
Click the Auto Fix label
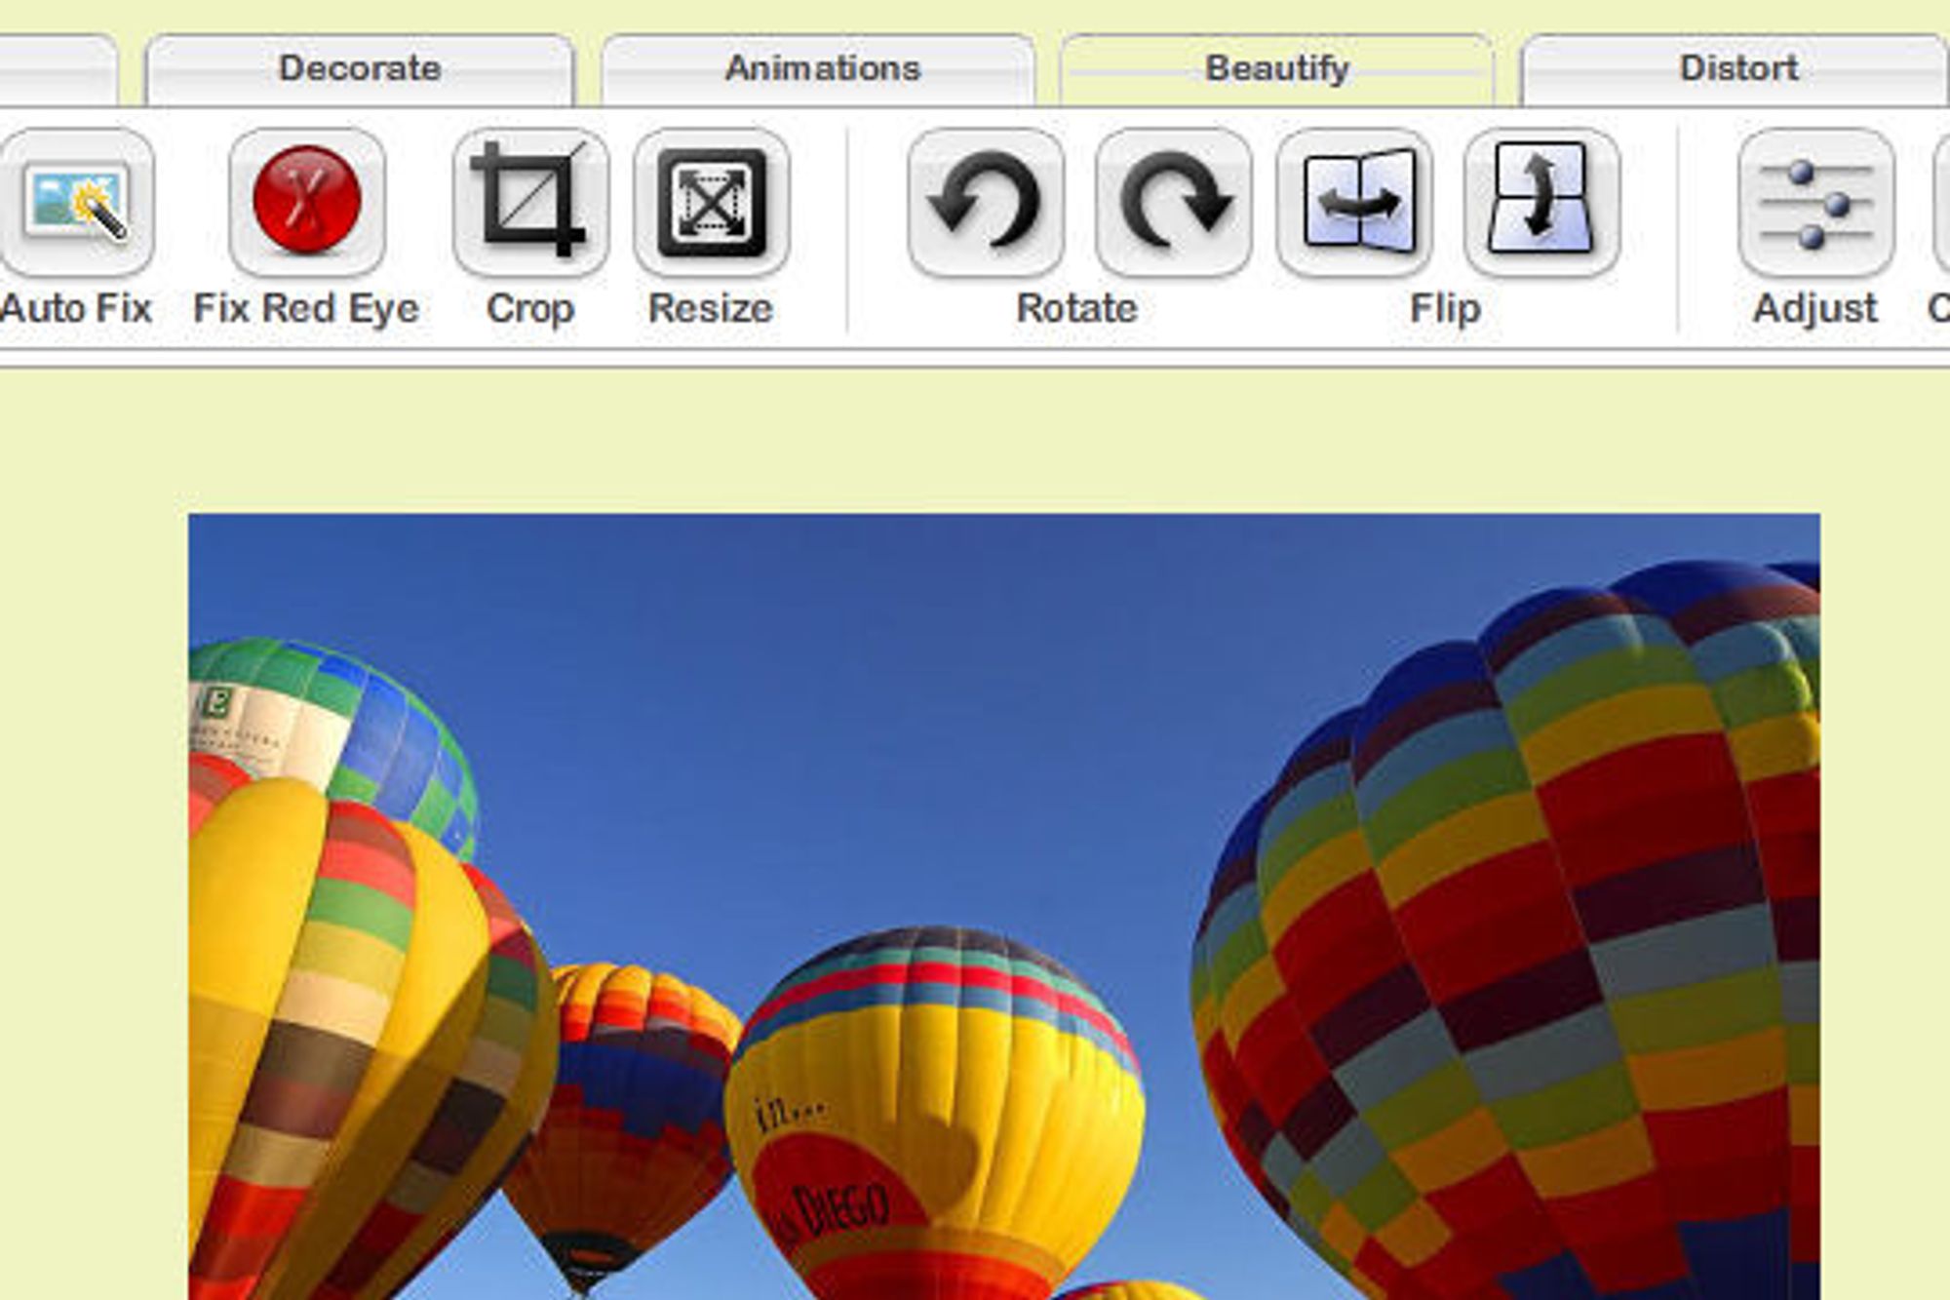(x=76, y=308)
